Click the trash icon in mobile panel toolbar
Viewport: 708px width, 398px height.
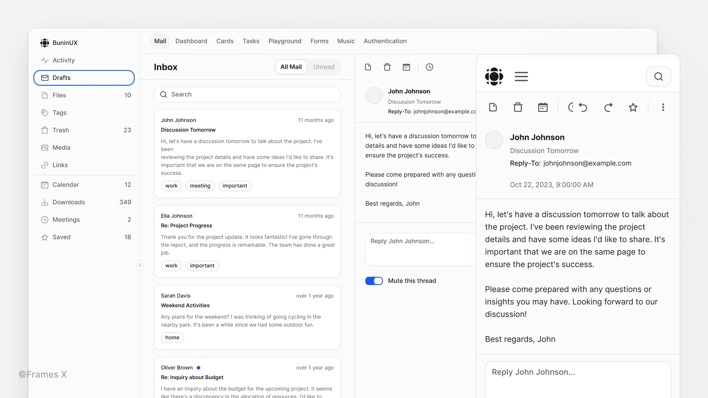[x=518, y=107]
